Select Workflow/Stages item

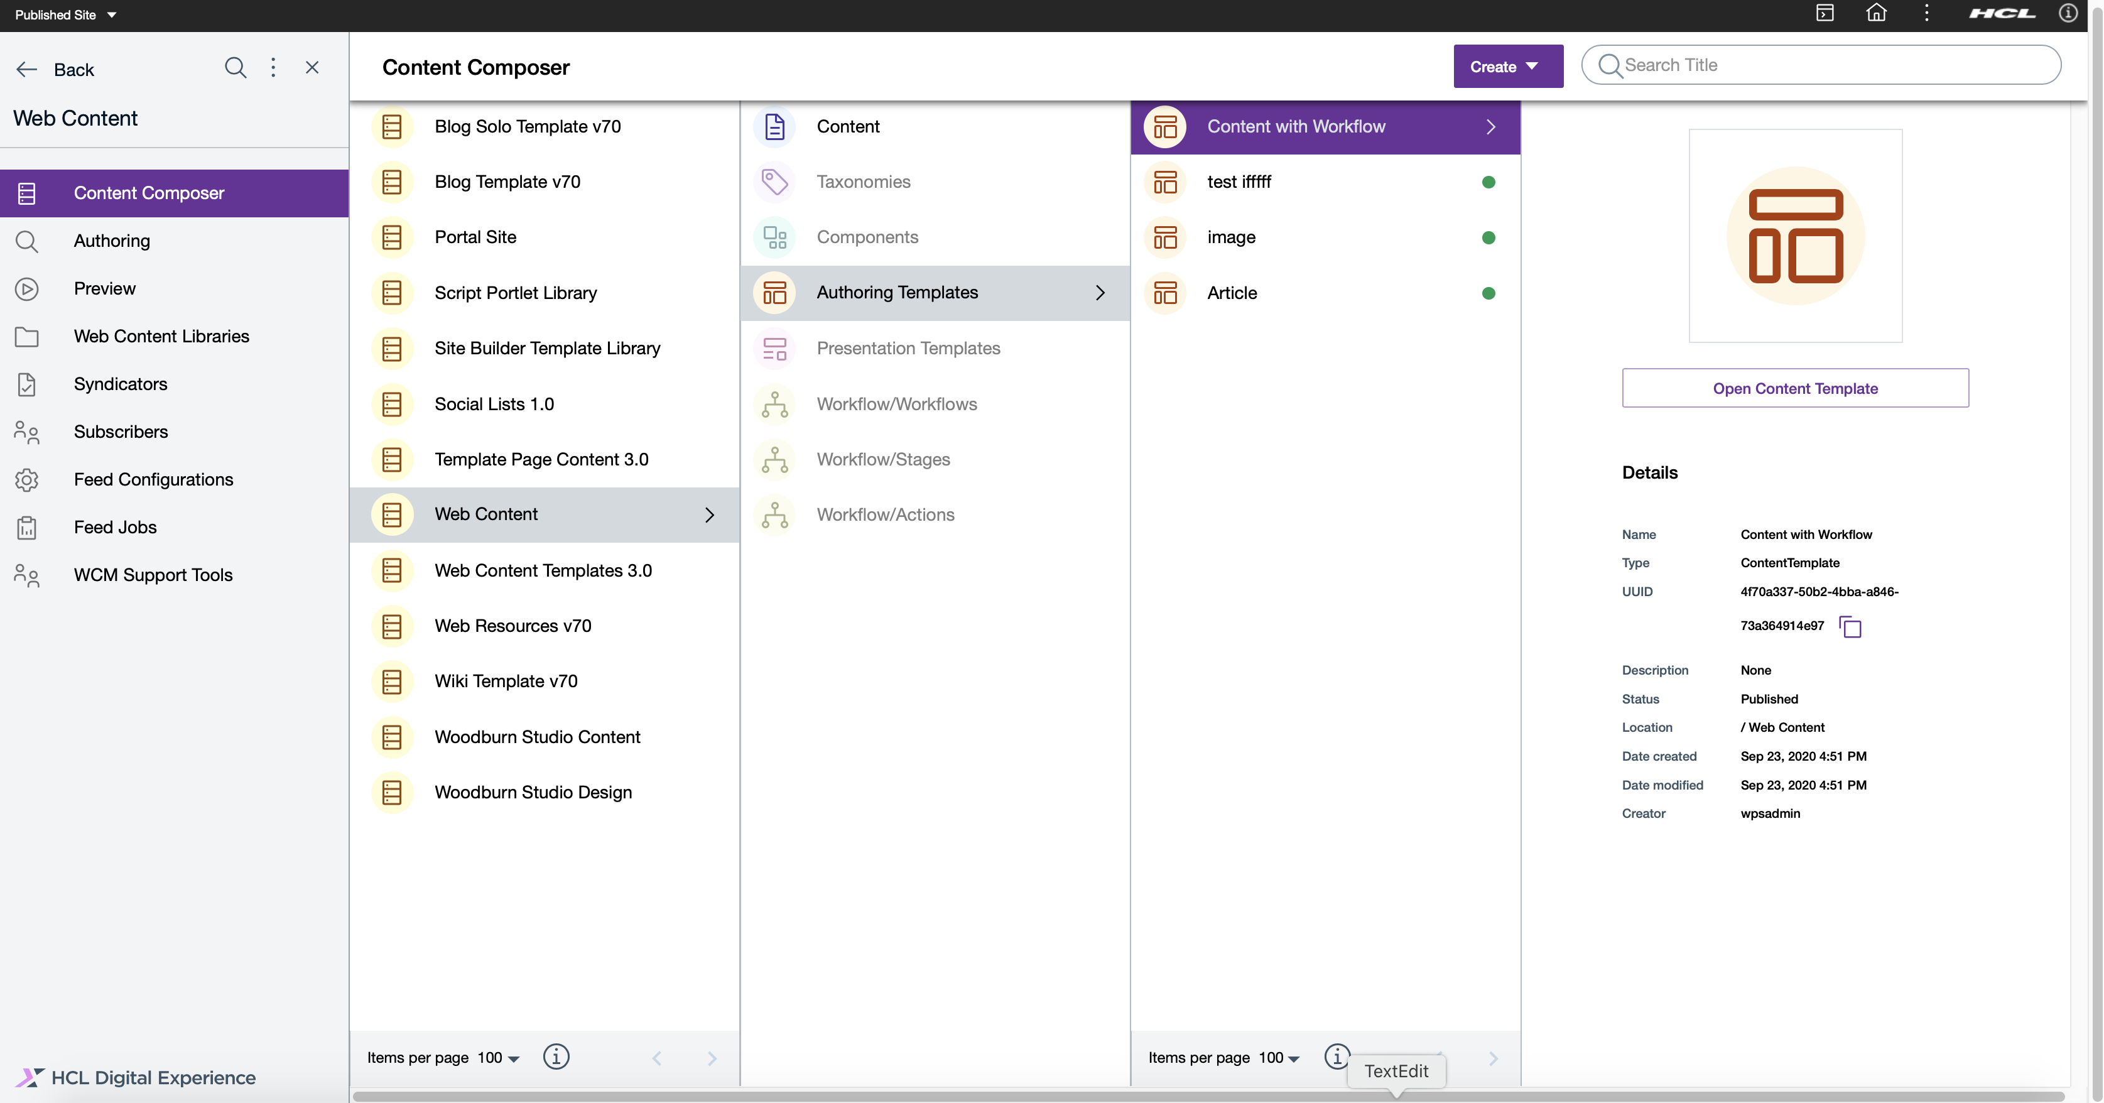[x=935, y=459]
